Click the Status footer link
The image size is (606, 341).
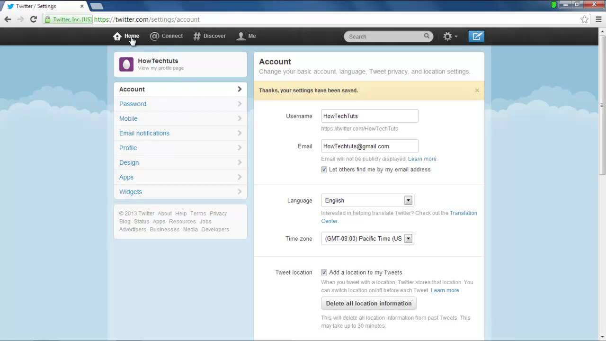coord(142,222)
